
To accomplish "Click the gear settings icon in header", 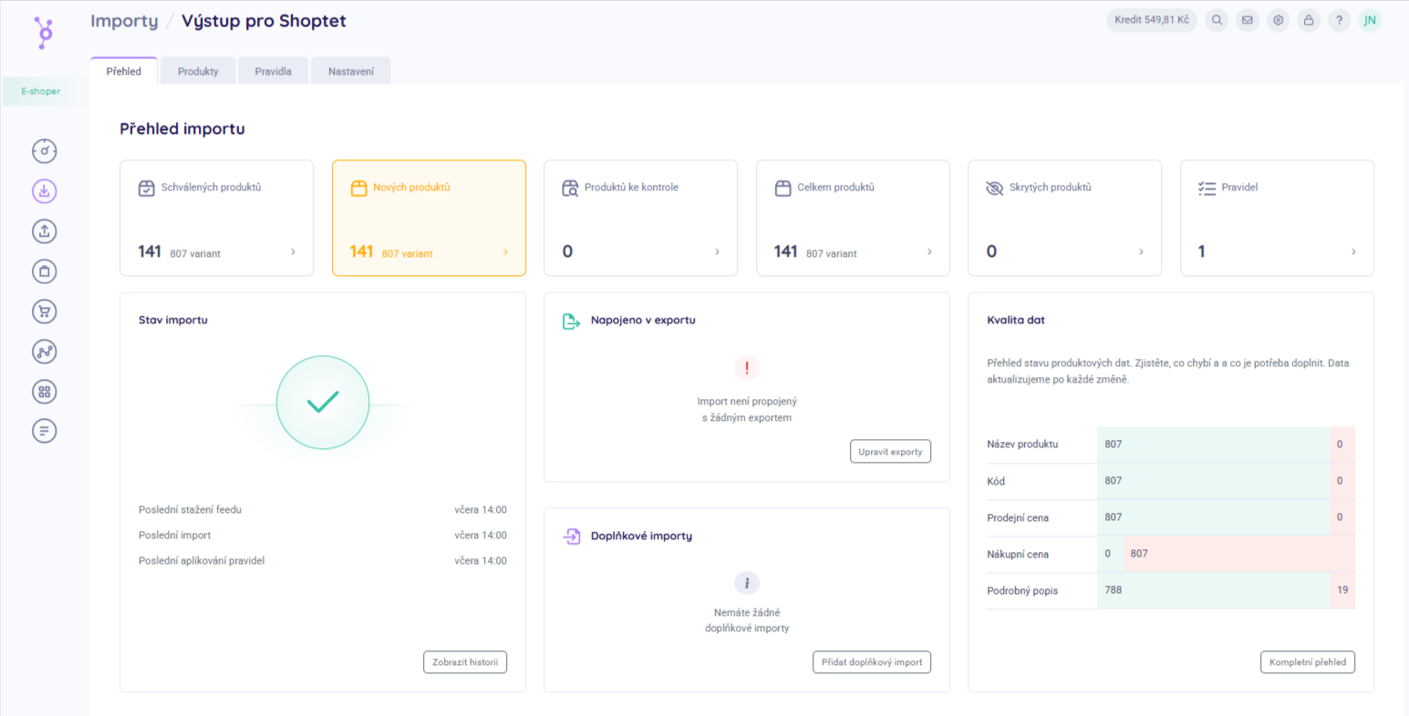I will [x=1279, y=20].
